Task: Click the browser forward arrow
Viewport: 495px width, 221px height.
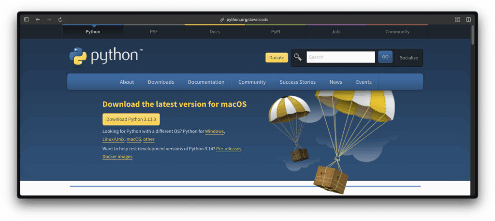Action: click(x=49, y=19)
